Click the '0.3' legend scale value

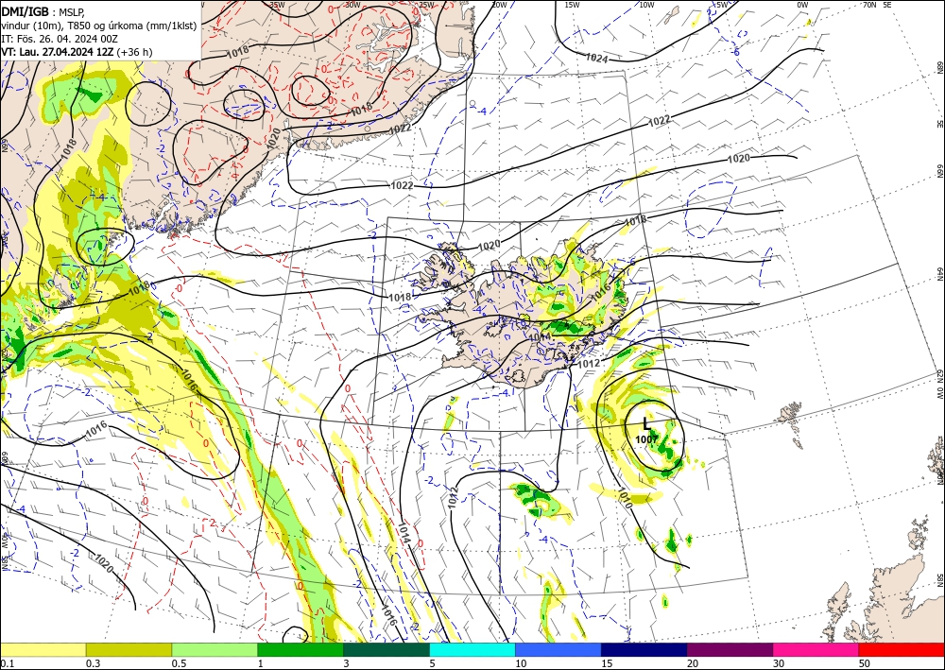pos(93,663)
